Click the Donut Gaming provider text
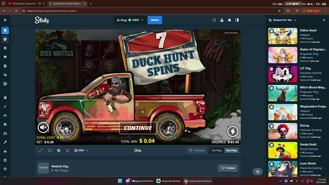 pos(309,149)
